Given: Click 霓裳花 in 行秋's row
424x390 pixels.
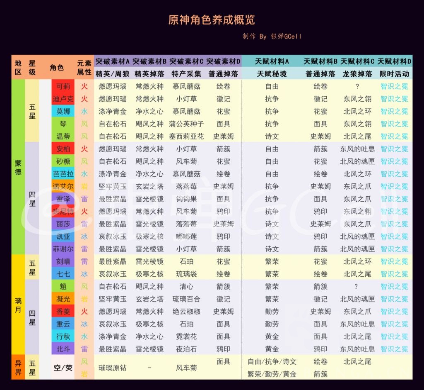Looking at the screenshot, I should [x=186, y=336].
